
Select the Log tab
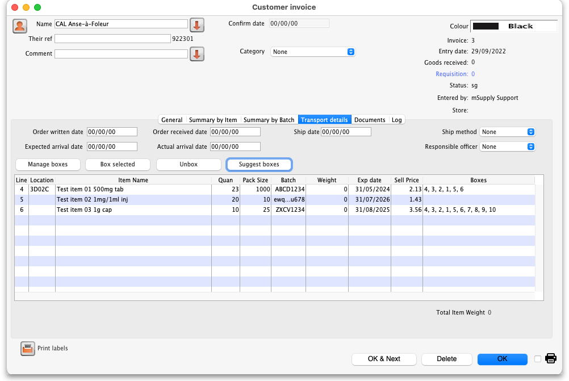(396, 120)
